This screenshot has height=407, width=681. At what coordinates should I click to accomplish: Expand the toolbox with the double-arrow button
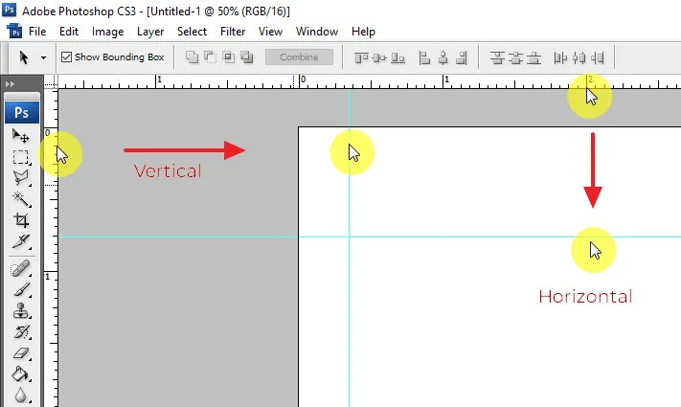click(10, 84)
